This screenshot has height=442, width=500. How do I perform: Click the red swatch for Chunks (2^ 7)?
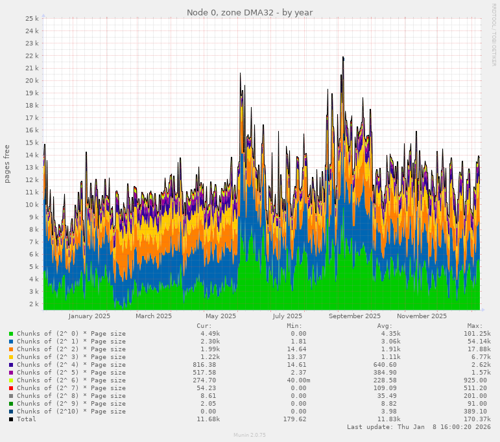coord(11,388)
